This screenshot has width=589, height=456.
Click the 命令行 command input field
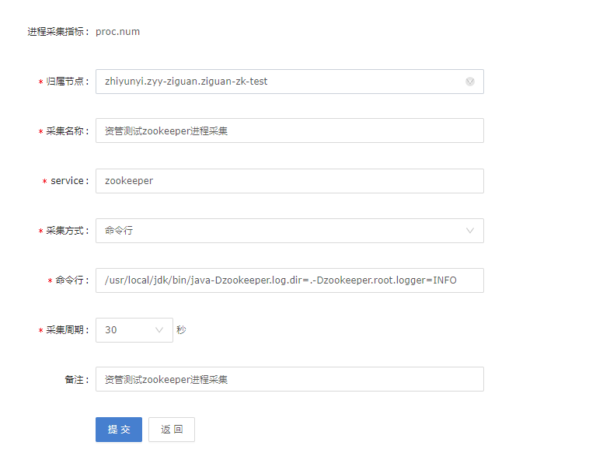tap(290, 280)
